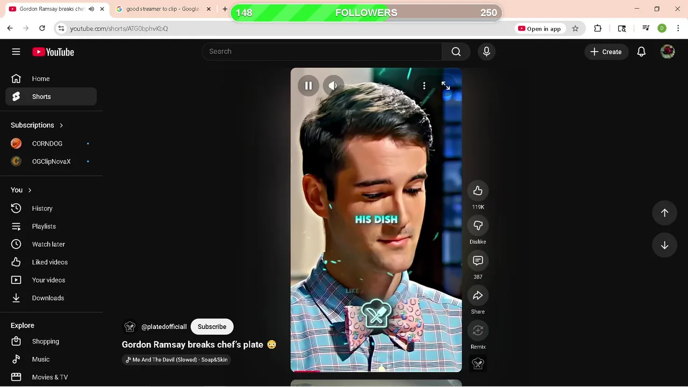Mute the Shorts video volume
The width and height of the screenshot is (688, 387).
click(333, 85)
